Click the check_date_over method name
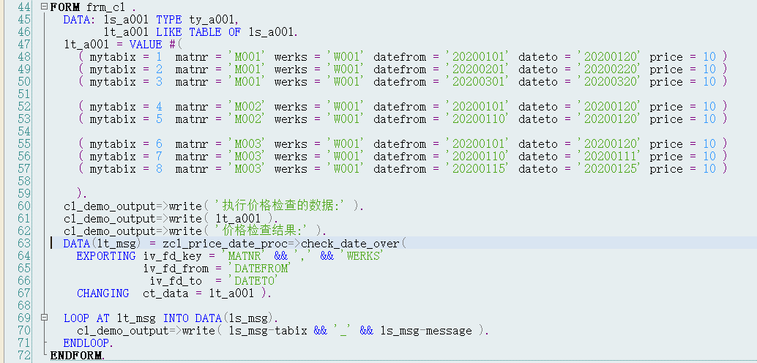Screen dimensions: 757x363 click(351, 244)
